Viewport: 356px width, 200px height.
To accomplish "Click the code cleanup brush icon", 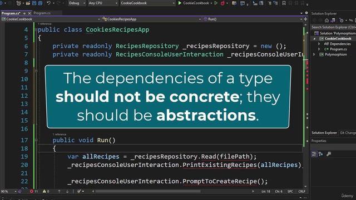I will point(79,191).
